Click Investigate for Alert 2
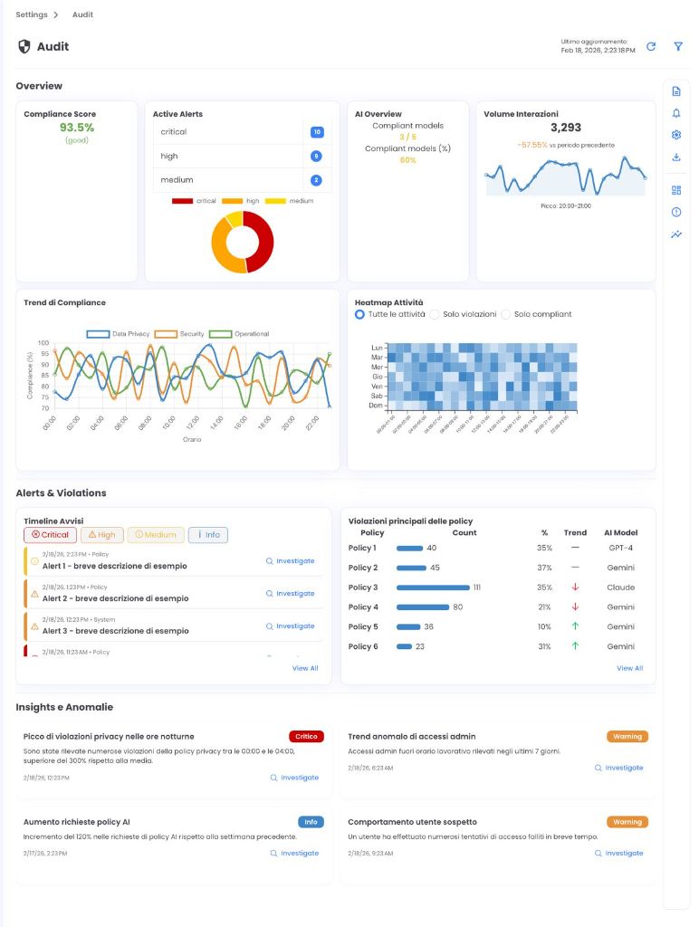Viewport: 699px width, 927px height. tap(291, 594)
